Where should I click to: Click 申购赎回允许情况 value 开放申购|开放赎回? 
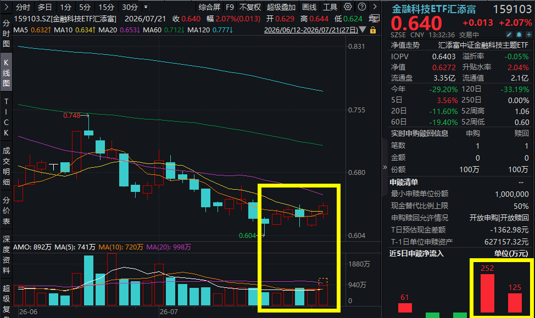coord(499,218)
